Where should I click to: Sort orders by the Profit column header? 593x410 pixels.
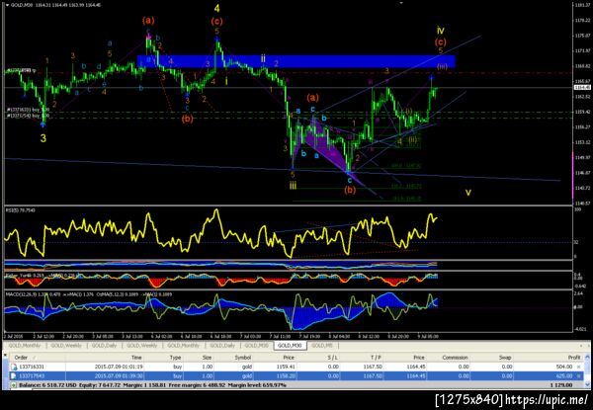(573, 357)
